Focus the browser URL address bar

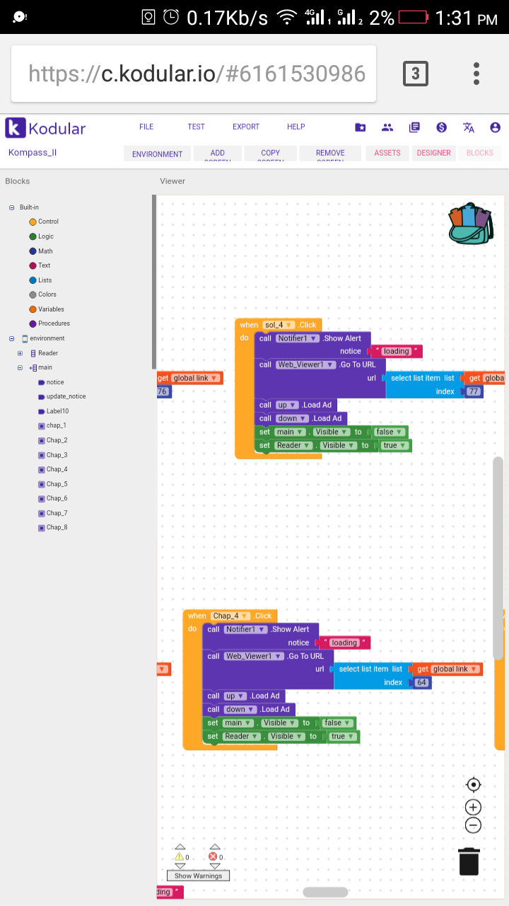tap(194, 74)
